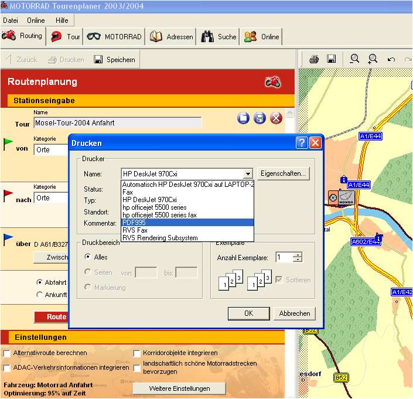This screenshot has width=413, height=399.
Task: Click the map toolbar save disk icon
Action: click(x=331, y=59)
